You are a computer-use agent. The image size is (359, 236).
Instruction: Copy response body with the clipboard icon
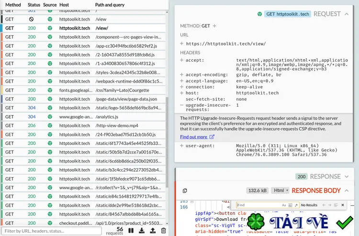coord(185,191)
